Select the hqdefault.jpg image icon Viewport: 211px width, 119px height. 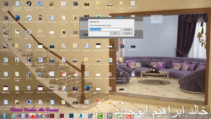pyautogui.click(x=52, y=90)
